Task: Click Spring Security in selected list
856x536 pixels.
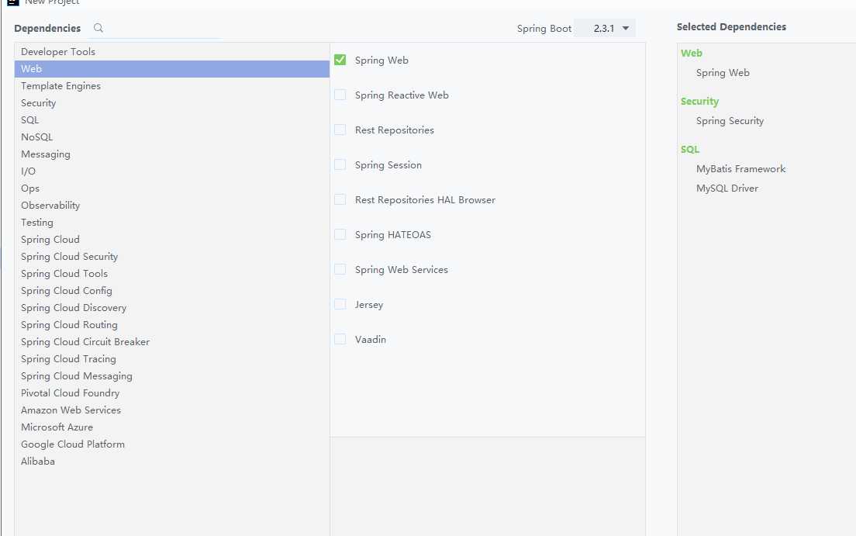Action: click(730, 121)
